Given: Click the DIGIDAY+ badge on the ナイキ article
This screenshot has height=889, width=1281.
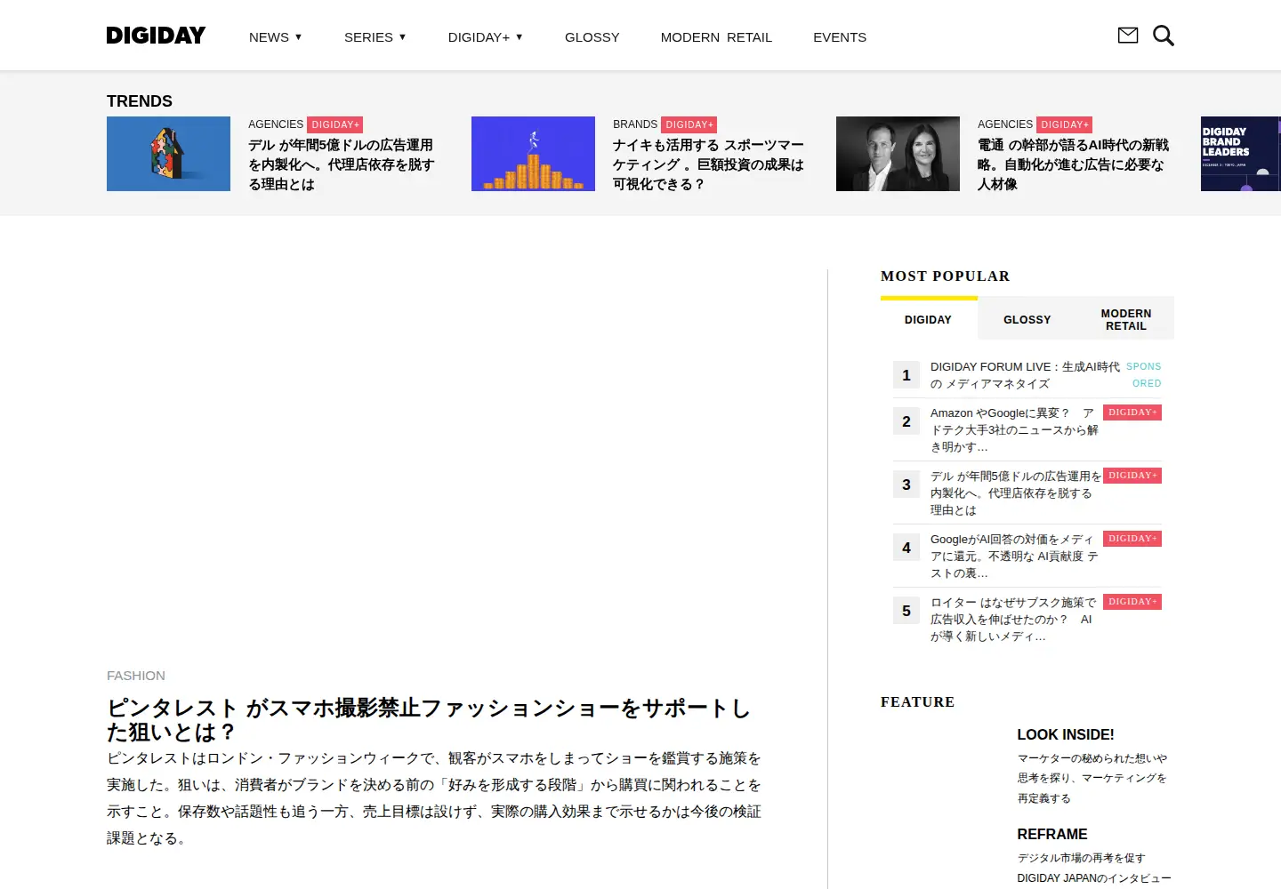Looking at the screenshot, I should (689, 125).
